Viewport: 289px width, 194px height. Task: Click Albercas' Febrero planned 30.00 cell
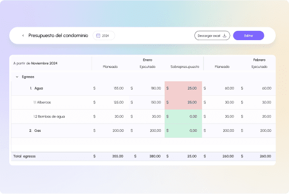[221, 102]
